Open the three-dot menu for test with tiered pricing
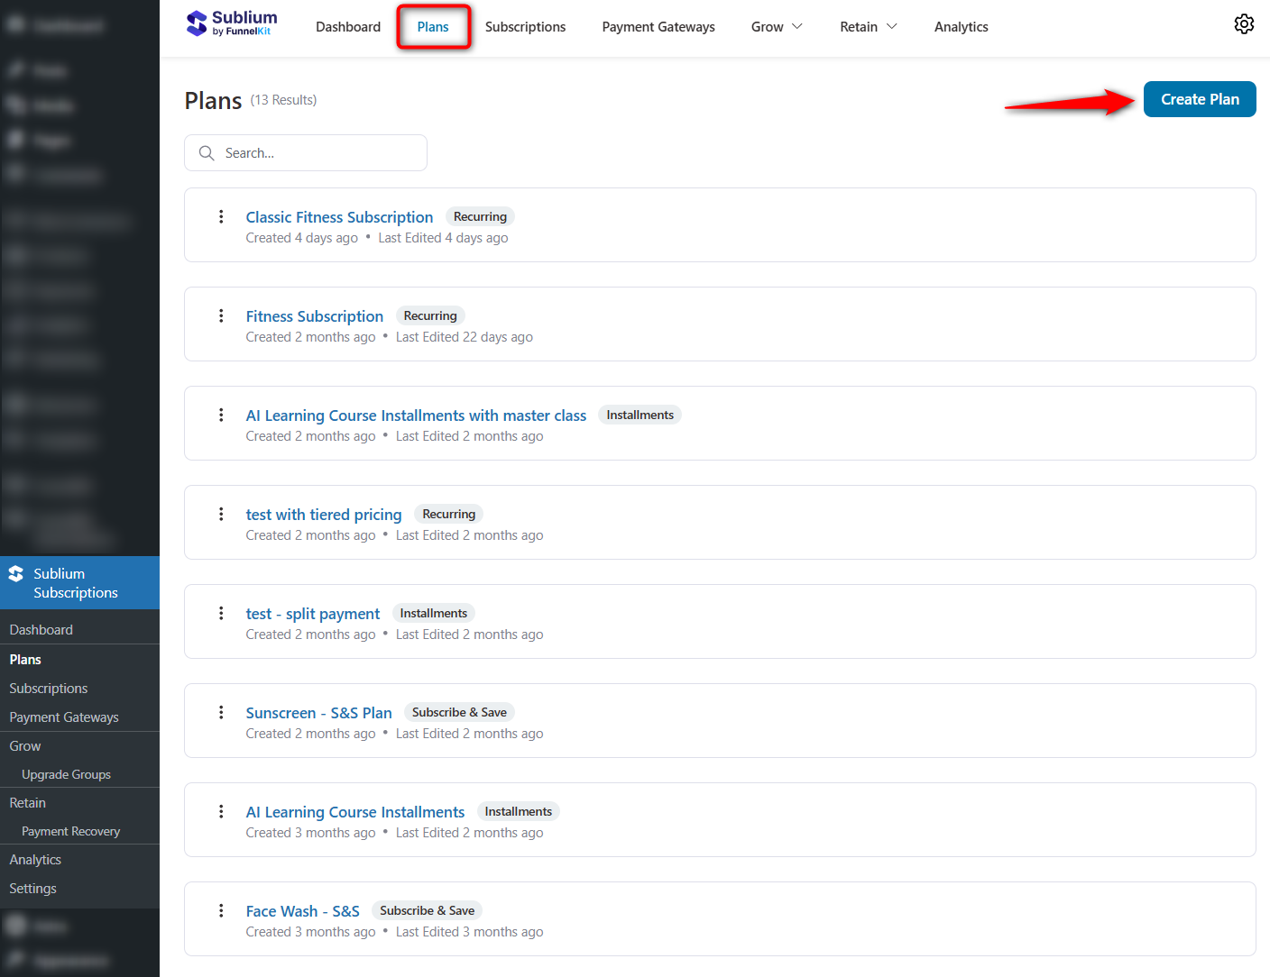Image resolution: width=1270 pixels, height=977 pixels. (x=222, y=514)
